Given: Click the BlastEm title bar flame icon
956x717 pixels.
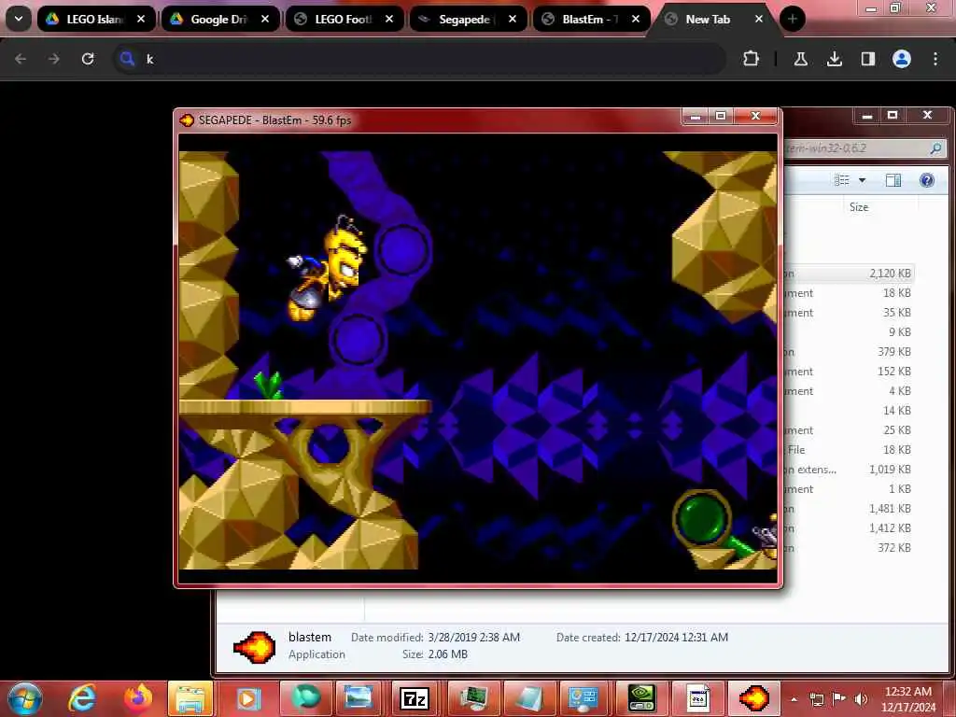Looking at the screenshot, I should coord(187,120).
